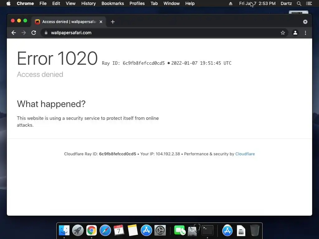Open the Chrome profile avatar button

click(x=295, y=33)
